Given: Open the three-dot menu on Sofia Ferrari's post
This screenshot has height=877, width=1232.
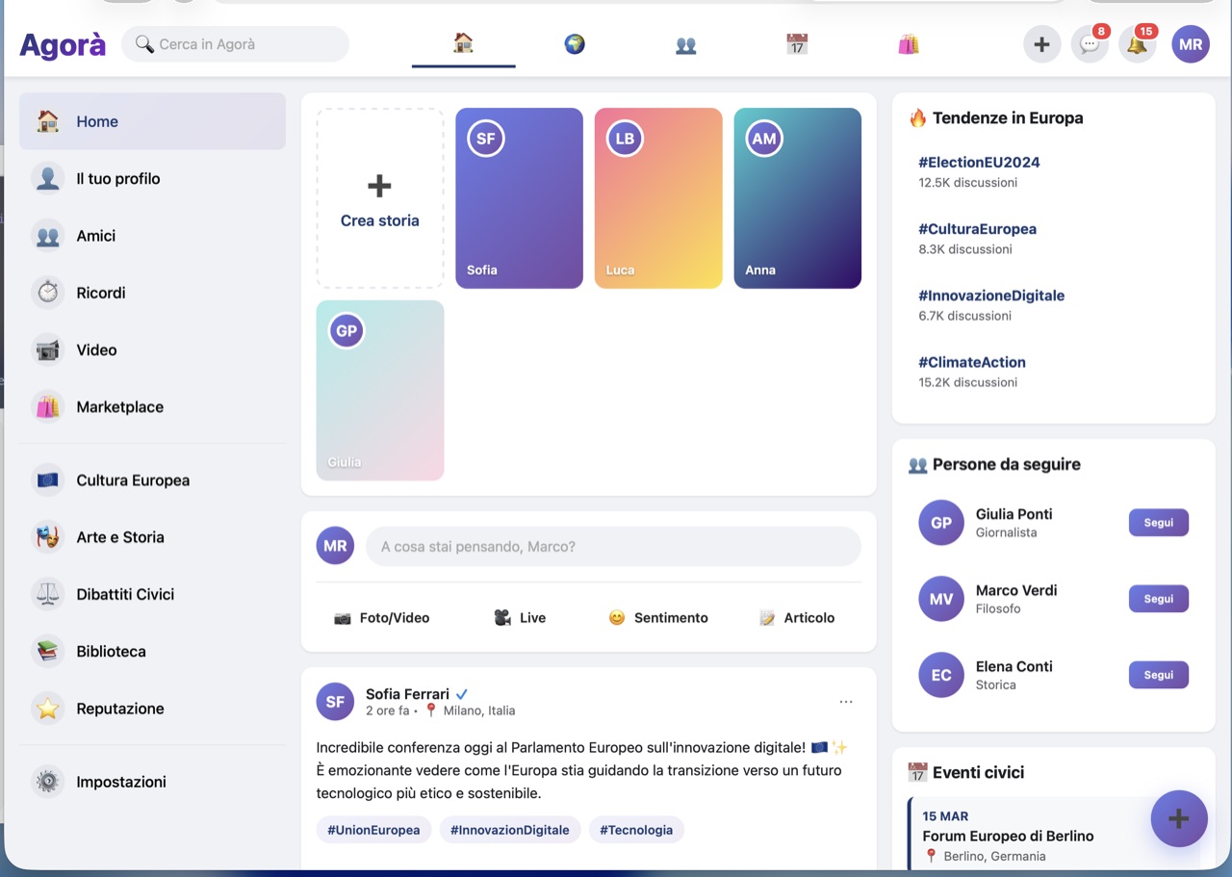Looking at the screenshot, I should point(846,702).
